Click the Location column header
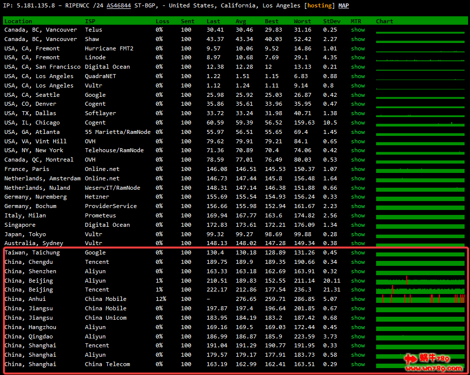Screen dimensions: 470x375 pos(18,21)
